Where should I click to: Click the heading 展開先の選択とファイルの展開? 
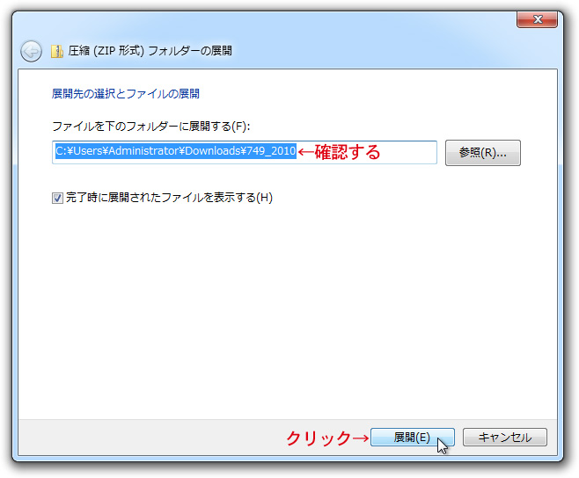click(x=126, y=94)
